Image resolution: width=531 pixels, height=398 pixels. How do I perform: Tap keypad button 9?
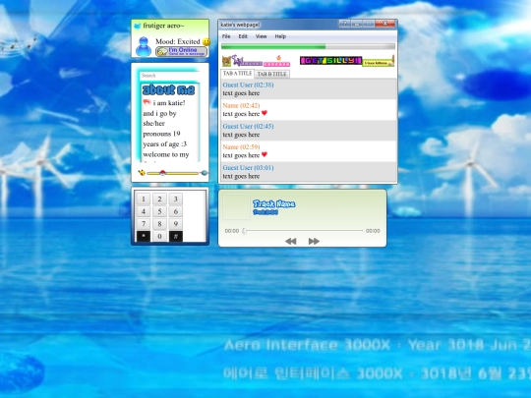point(176,224)
